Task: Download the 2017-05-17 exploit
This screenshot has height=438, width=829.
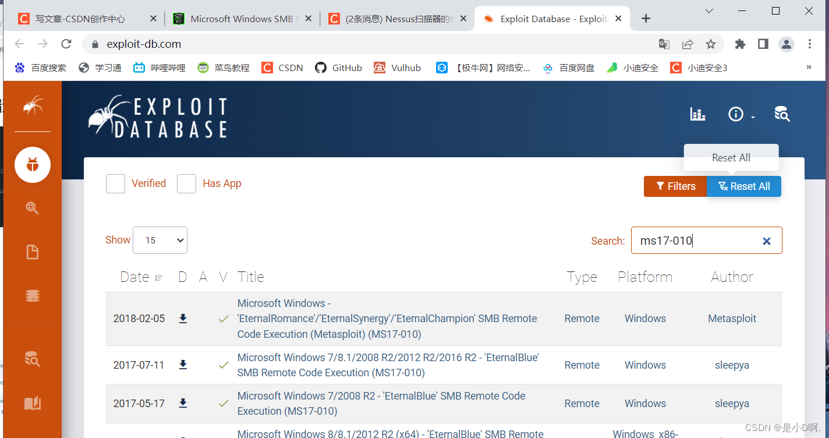Action: pos(183,403)
